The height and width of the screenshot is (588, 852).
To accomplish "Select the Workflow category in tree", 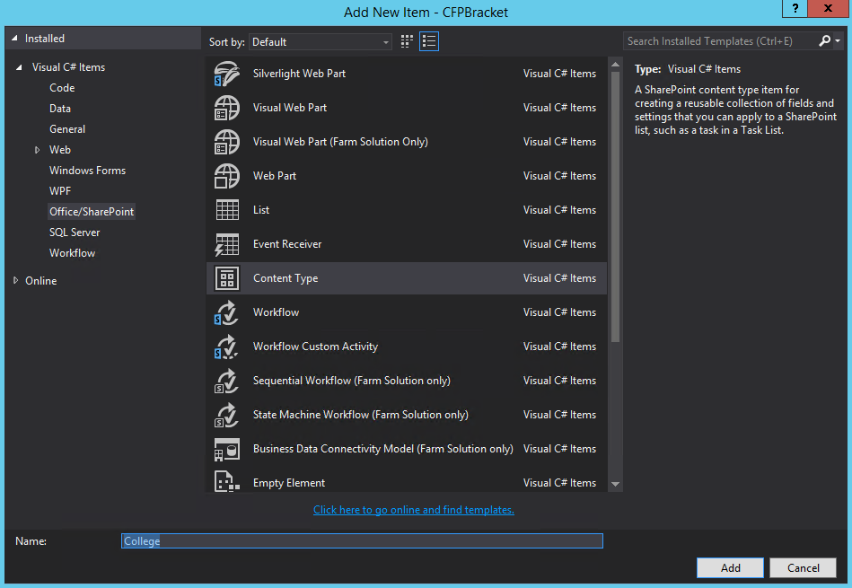I will [72, 253].
